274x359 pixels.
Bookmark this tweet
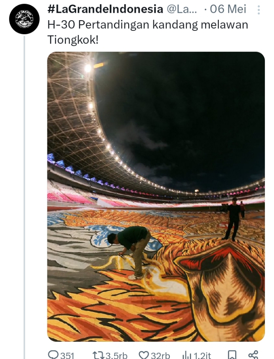point(232,355)
